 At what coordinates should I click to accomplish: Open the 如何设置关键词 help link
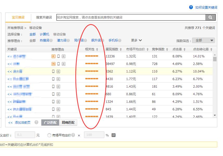click(x=206, y=8)
